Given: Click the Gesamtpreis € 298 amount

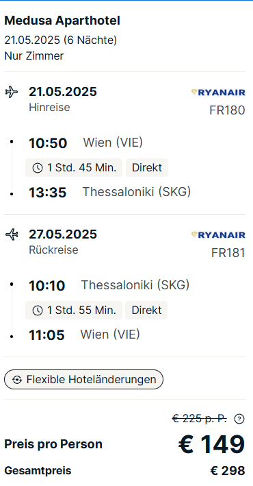Looking at the screenshot, I should pos(228,471).
